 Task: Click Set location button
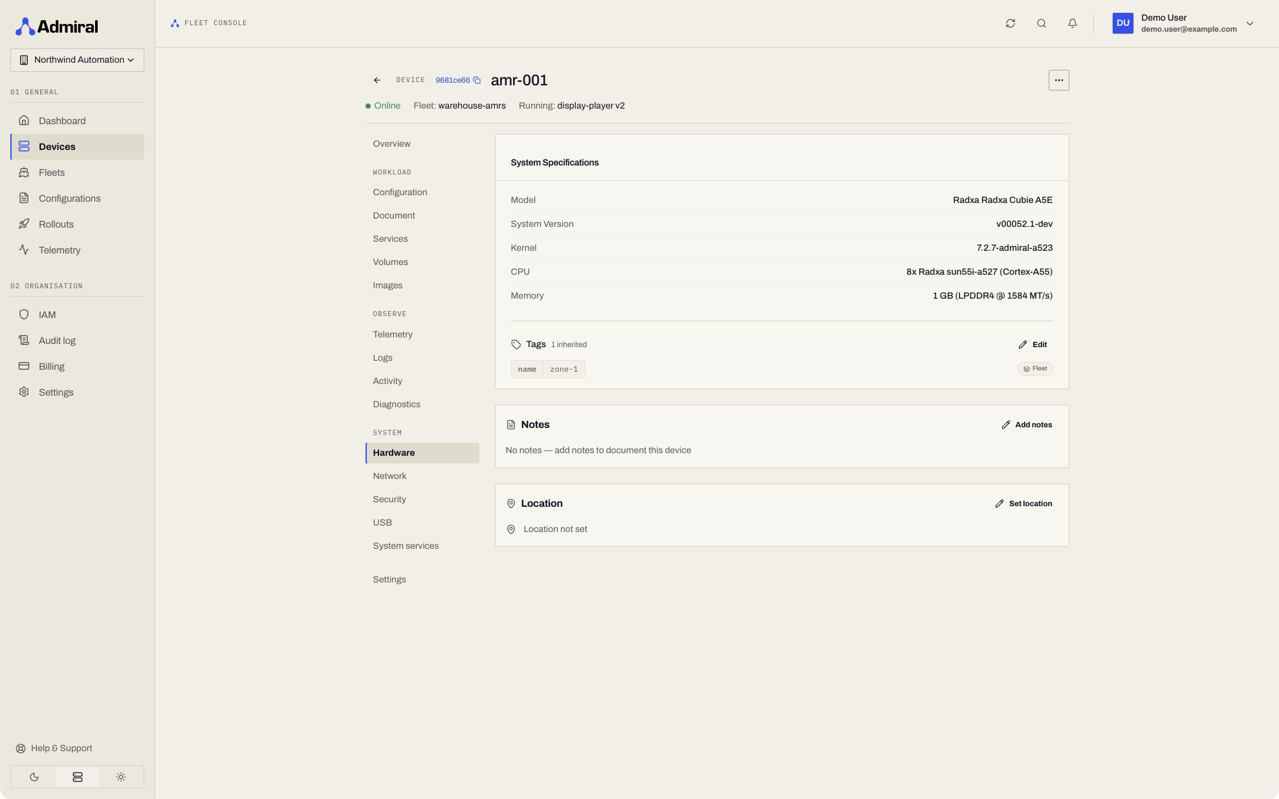(1023, 504)
